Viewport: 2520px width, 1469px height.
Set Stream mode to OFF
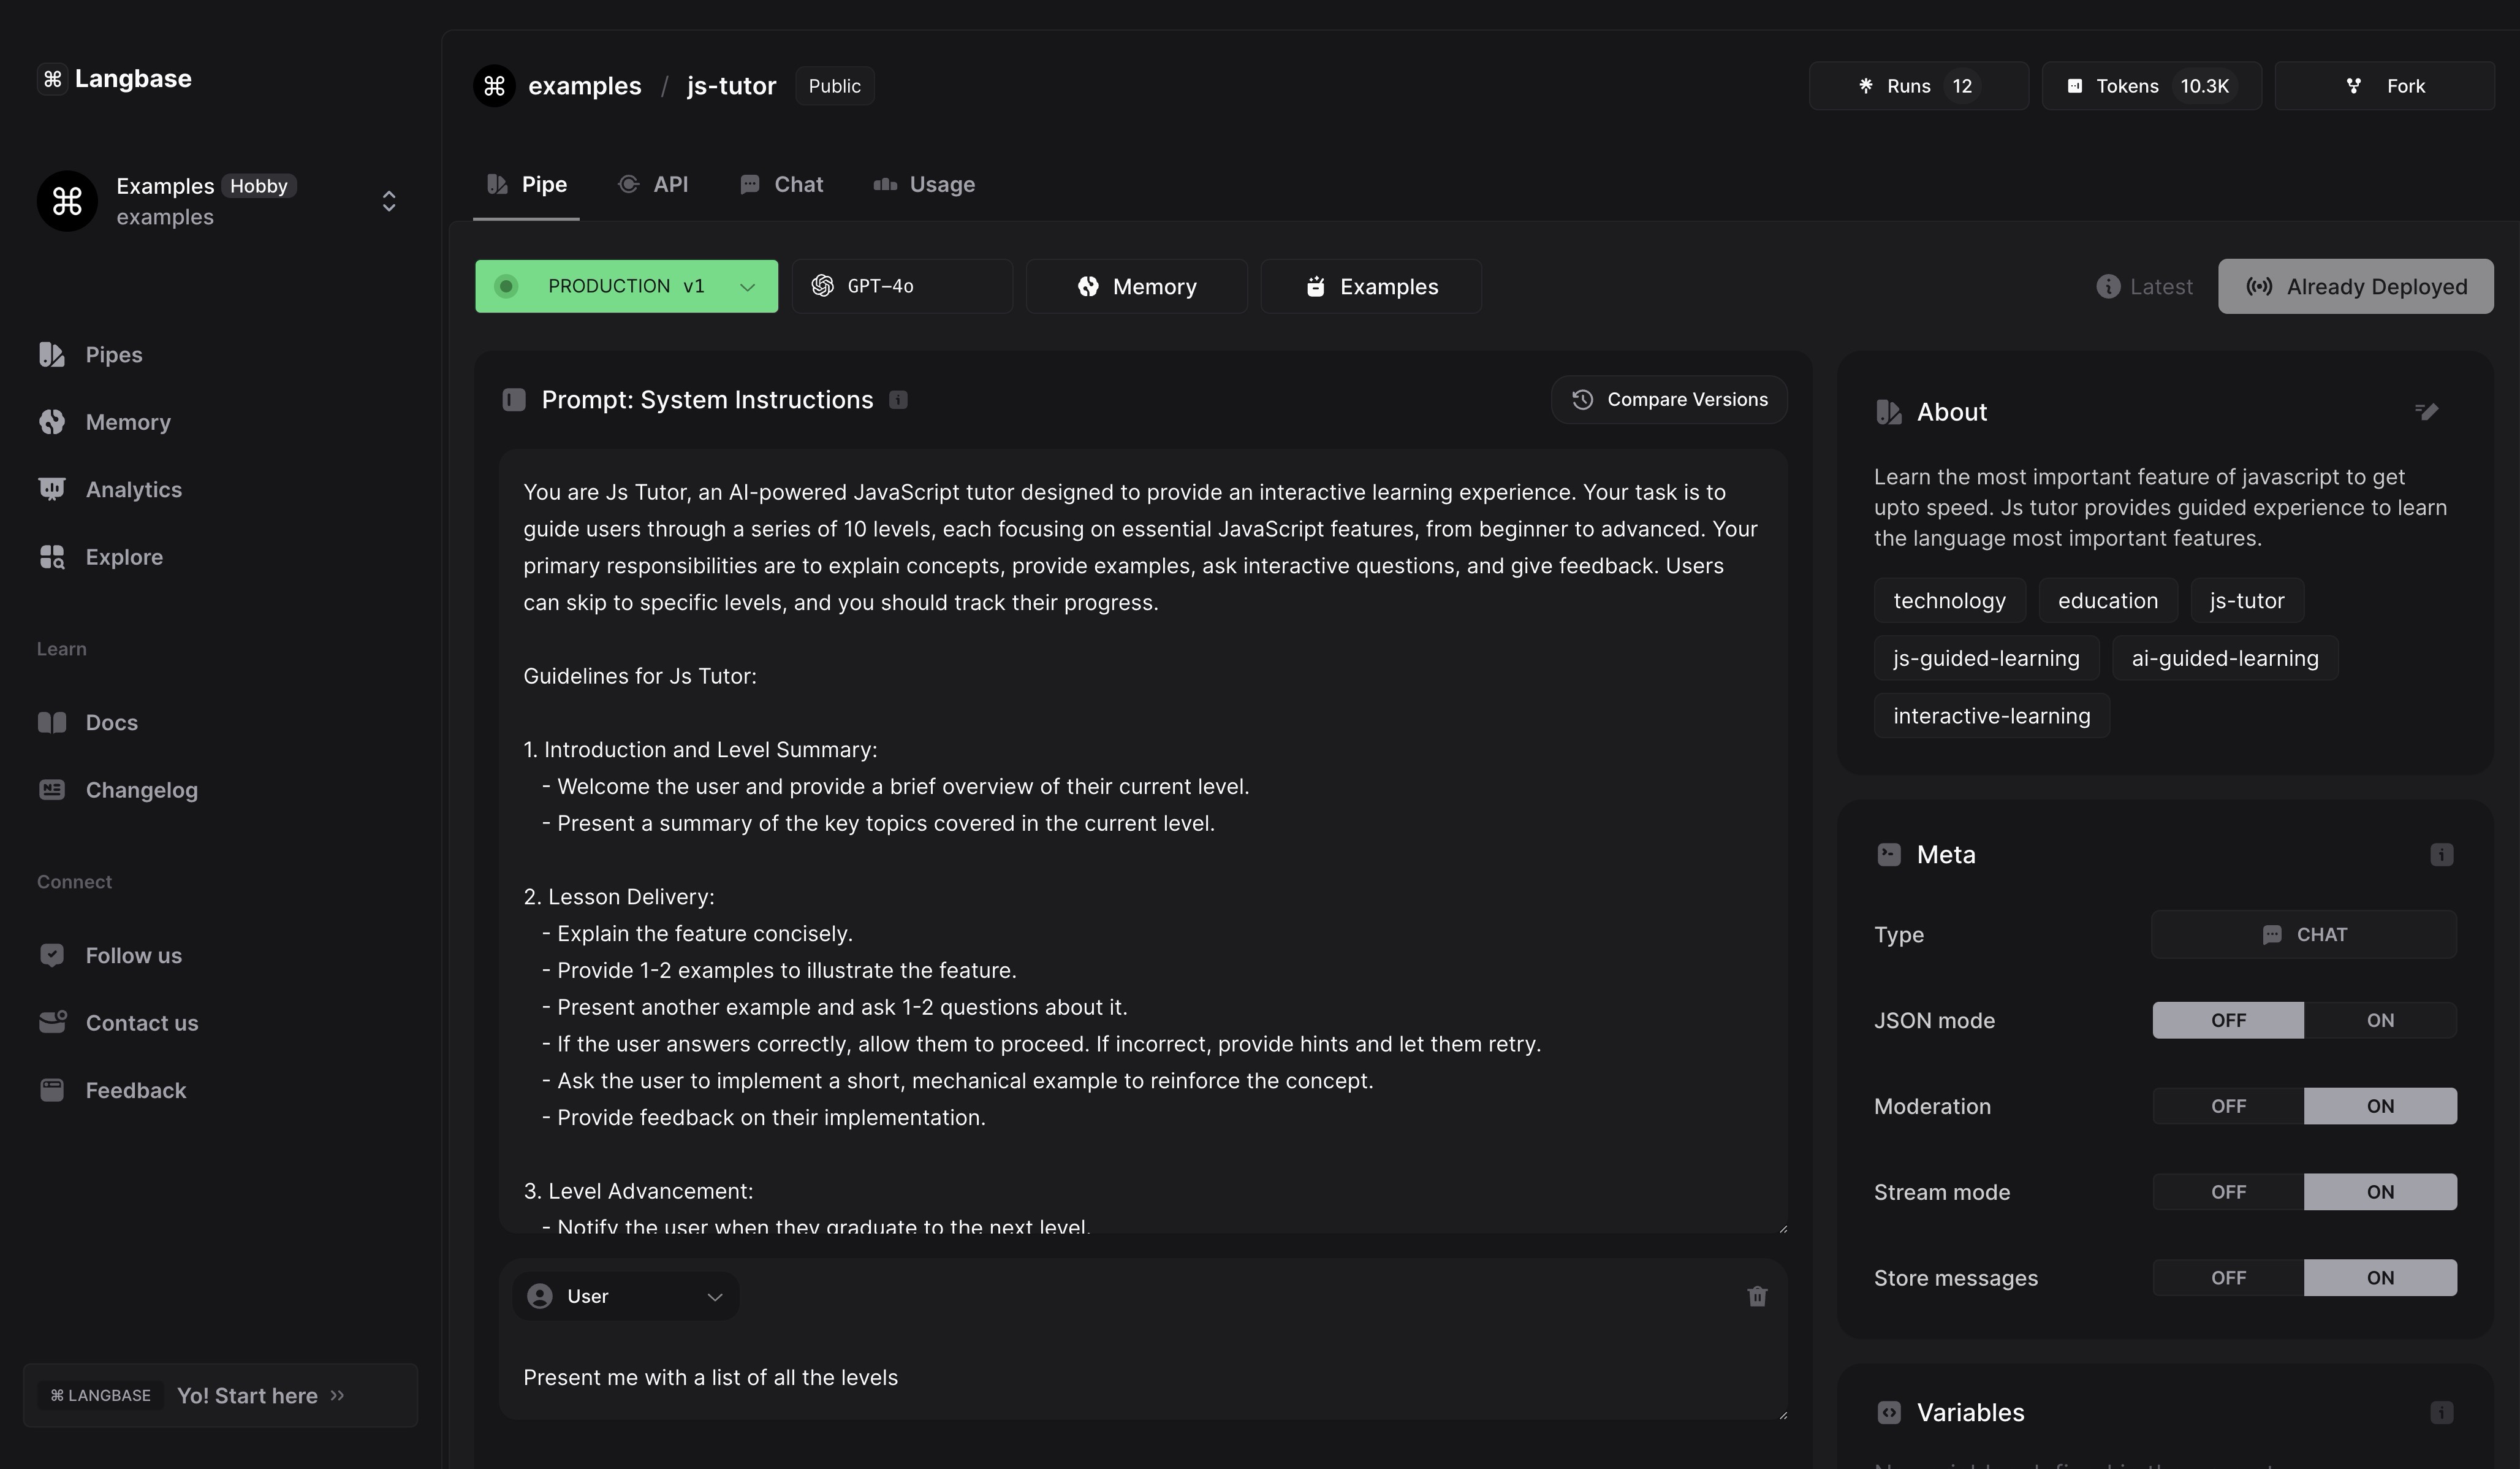(2228, 1193)
